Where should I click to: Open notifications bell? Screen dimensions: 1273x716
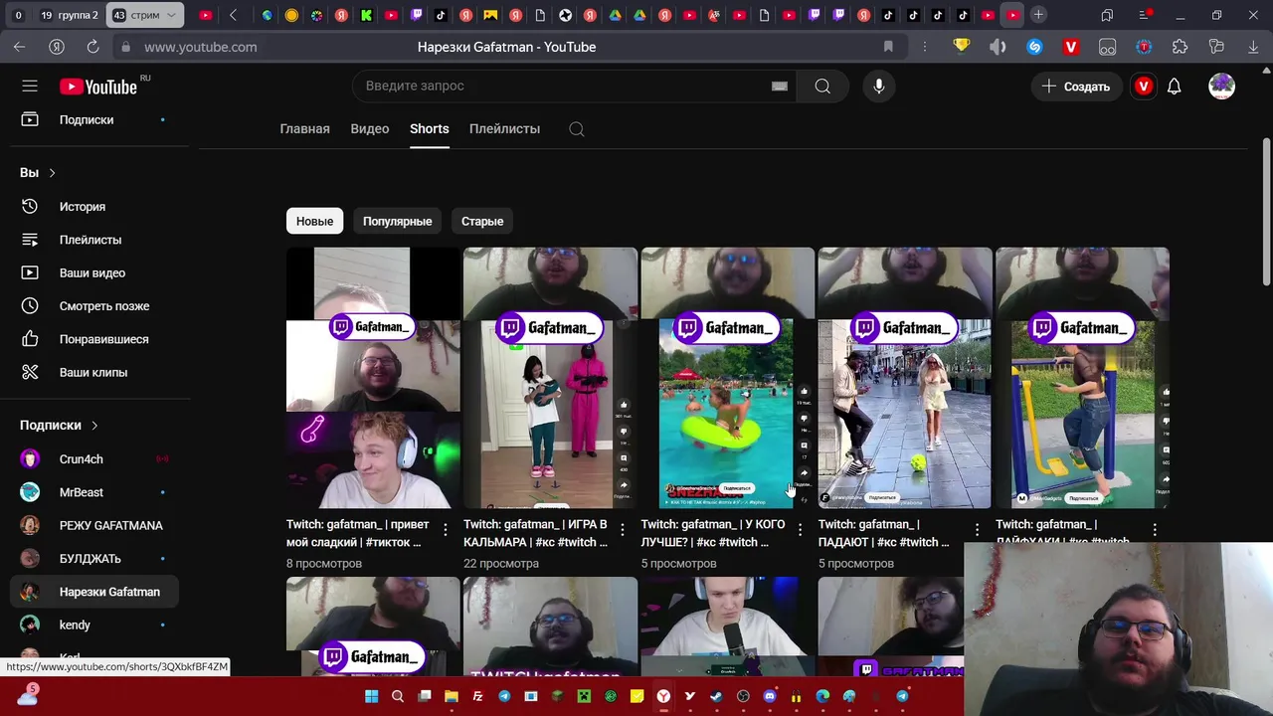(1175, 87)
